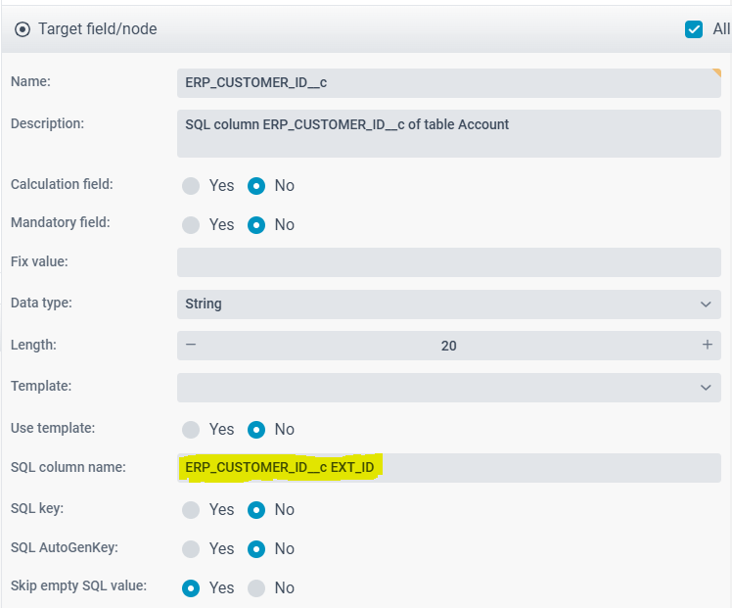Toggle the All checkbox
Image resolution: width=732 pixels, height=608 pixels.
click(694, 29)
